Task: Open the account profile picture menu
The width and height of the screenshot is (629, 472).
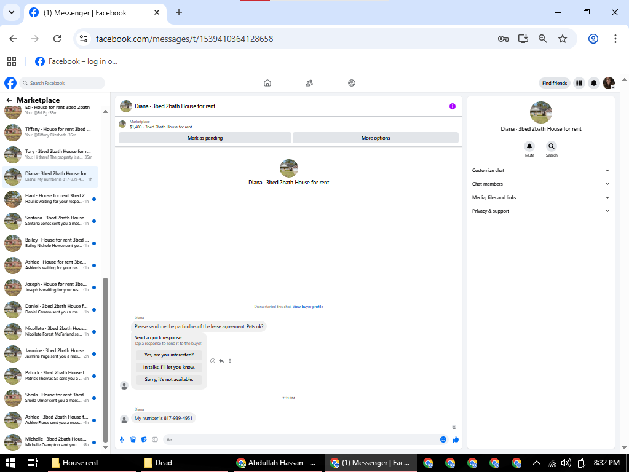Action: point(609,83)
